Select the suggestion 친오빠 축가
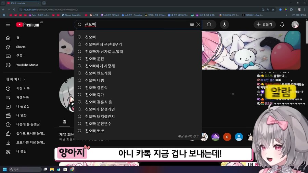Image resolution: width=308 pixels, height=173 pixels. (x=138, y=95)
